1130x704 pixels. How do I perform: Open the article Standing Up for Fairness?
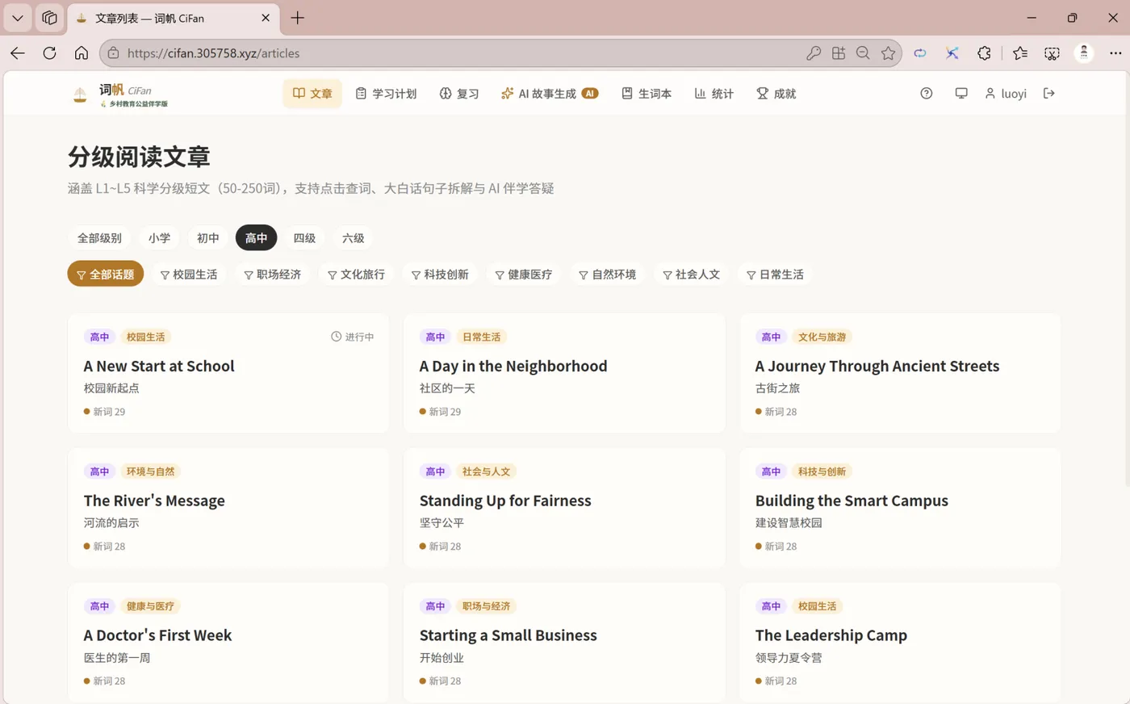564,508
